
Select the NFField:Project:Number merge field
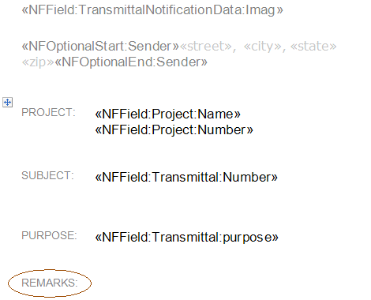click(174, 130)
